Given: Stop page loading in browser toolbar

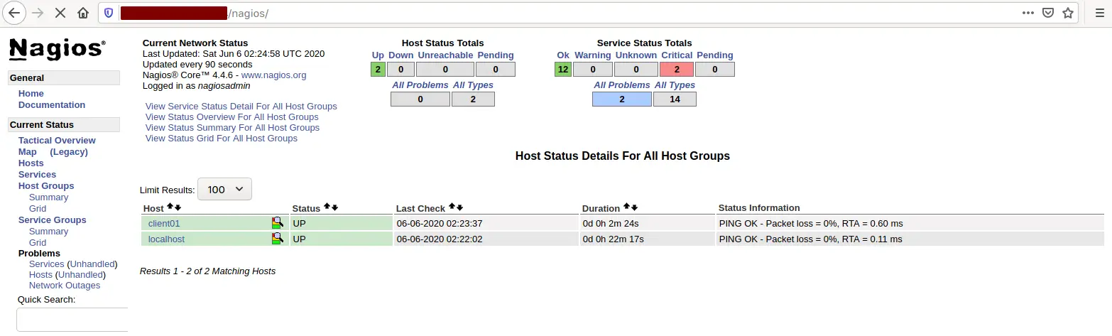Looking at the screenshot, I should pos(60,13).
